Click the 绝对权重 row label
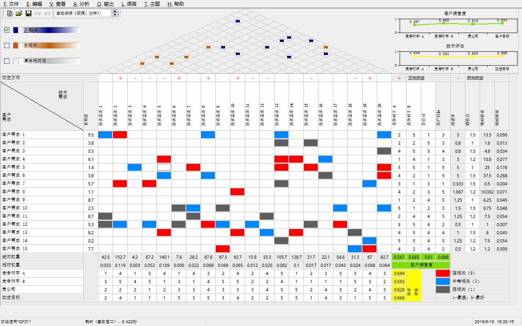 click(x=42, y=257)
